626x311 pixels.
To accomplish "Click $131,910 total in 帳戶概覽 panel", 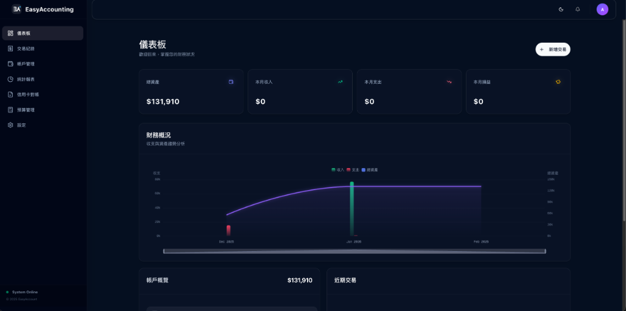I will [x=300, y=280].
